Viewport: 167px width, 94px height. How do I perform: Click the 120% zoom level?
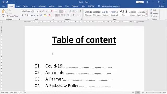click(165, 92)
